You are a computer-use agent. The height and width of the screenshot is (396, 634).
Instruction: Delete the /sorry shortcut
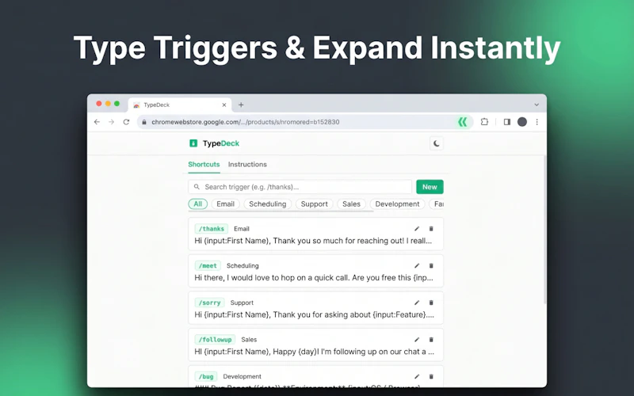pyautogui.click(x=431, y=303)
